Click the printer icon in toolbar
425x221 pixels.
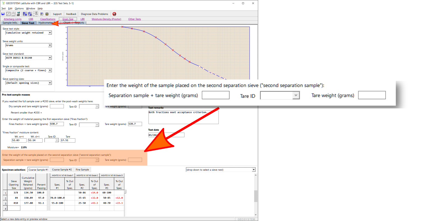[18, 14]
